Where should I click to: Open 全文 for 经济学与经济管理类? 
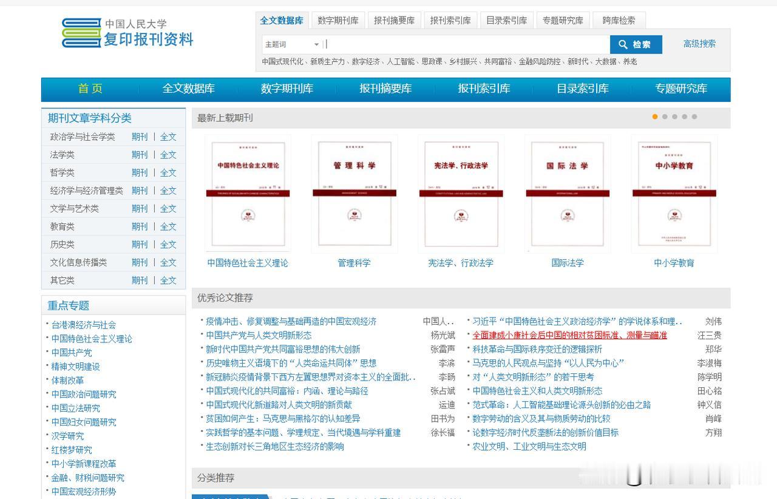coord(168,191)
